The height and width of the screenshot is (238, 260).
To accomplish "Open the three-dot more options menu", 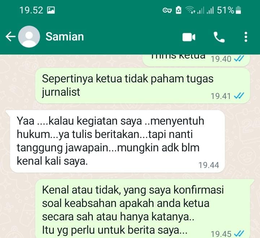I will click(x=246, y=37).
